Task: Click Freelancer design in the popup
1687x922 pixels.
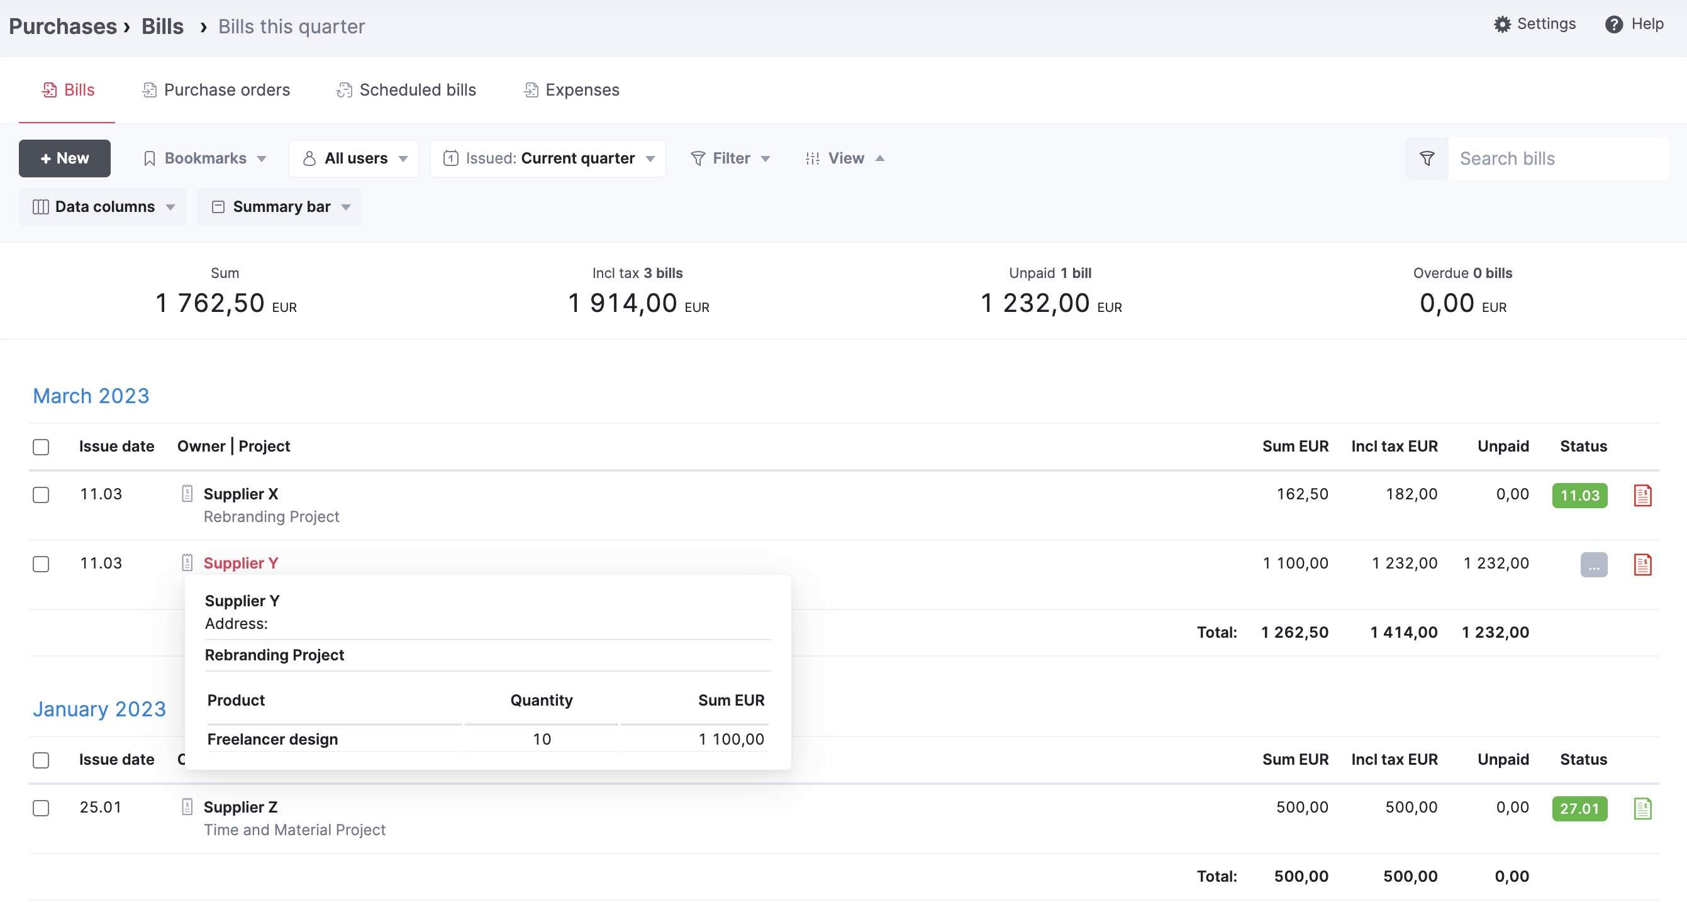Action: 272,740
